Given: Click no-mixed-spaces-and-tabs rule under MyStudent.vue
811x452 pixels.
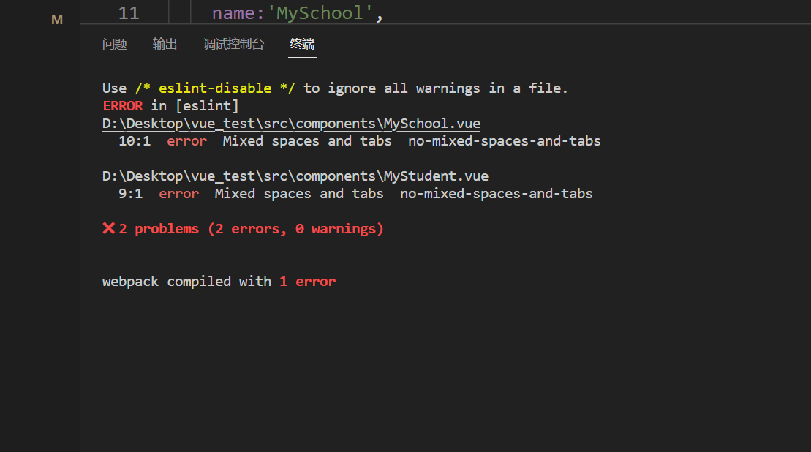Looking at the screenshot, I should [496, 194].
